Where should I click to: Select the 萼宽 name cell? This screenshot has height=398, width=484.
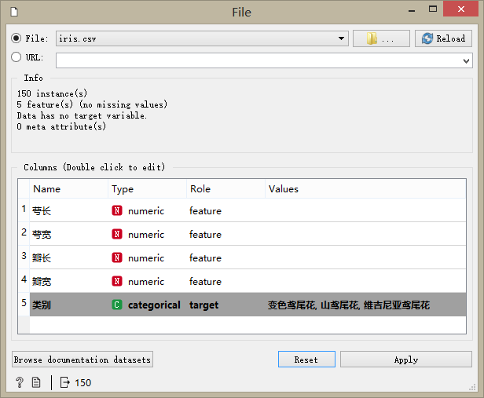(x=69, y=234)
